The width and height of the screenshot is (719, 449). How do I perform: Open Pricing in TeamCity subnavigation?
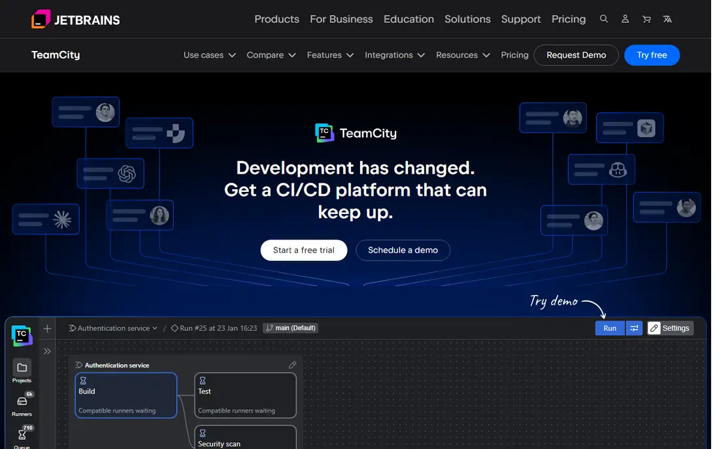tap(514, 55)
